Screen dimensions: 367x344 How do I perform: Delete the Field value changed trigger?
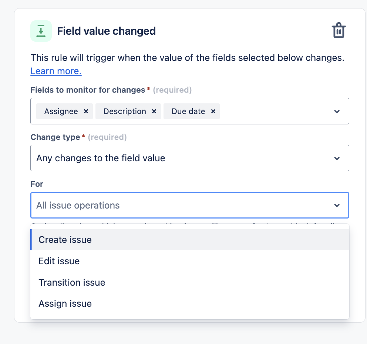coord(339,31)
